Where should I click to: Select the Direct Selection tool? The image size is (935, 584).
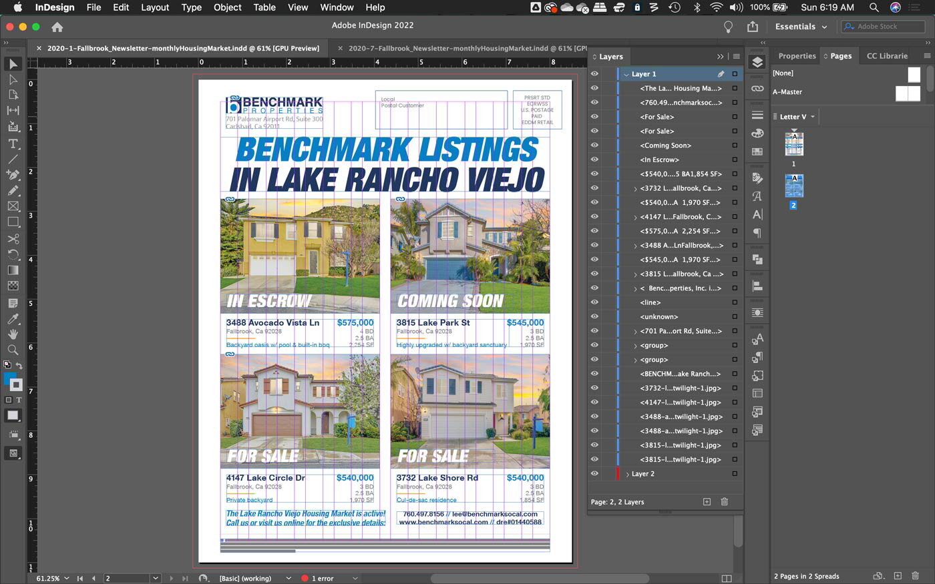13,79
